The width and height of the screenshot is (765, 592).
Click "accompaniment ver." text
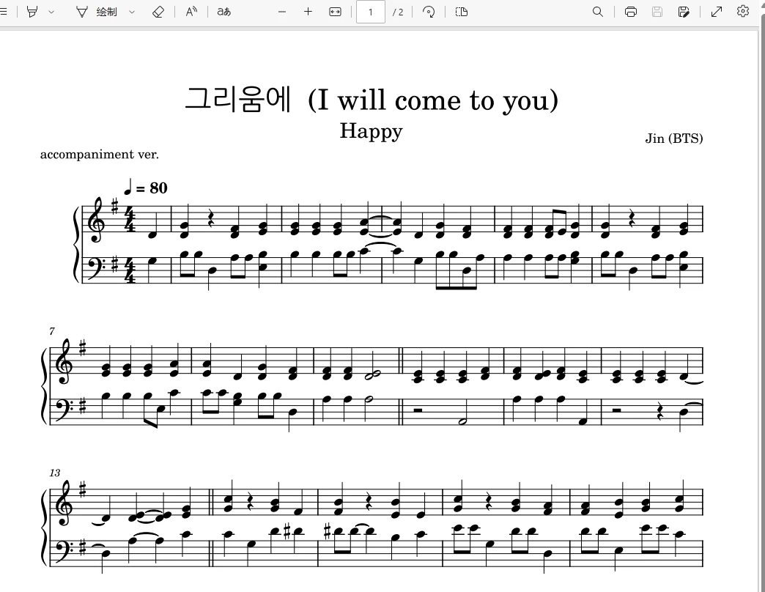(x=100, y=154)
